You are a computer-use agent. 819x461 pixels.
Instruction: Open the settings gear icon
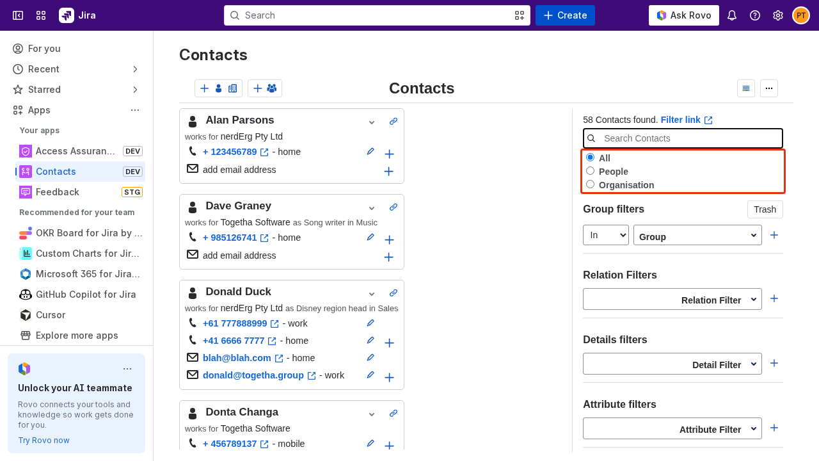(x=778, y=15)
